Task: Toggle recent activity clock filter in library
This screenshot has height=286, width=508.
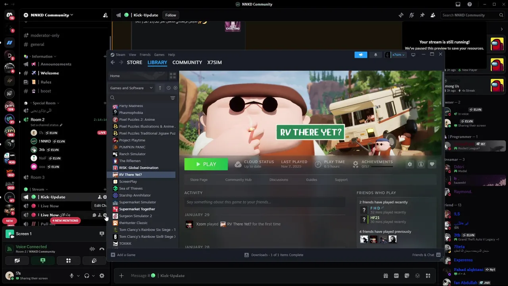Action: 169,88
